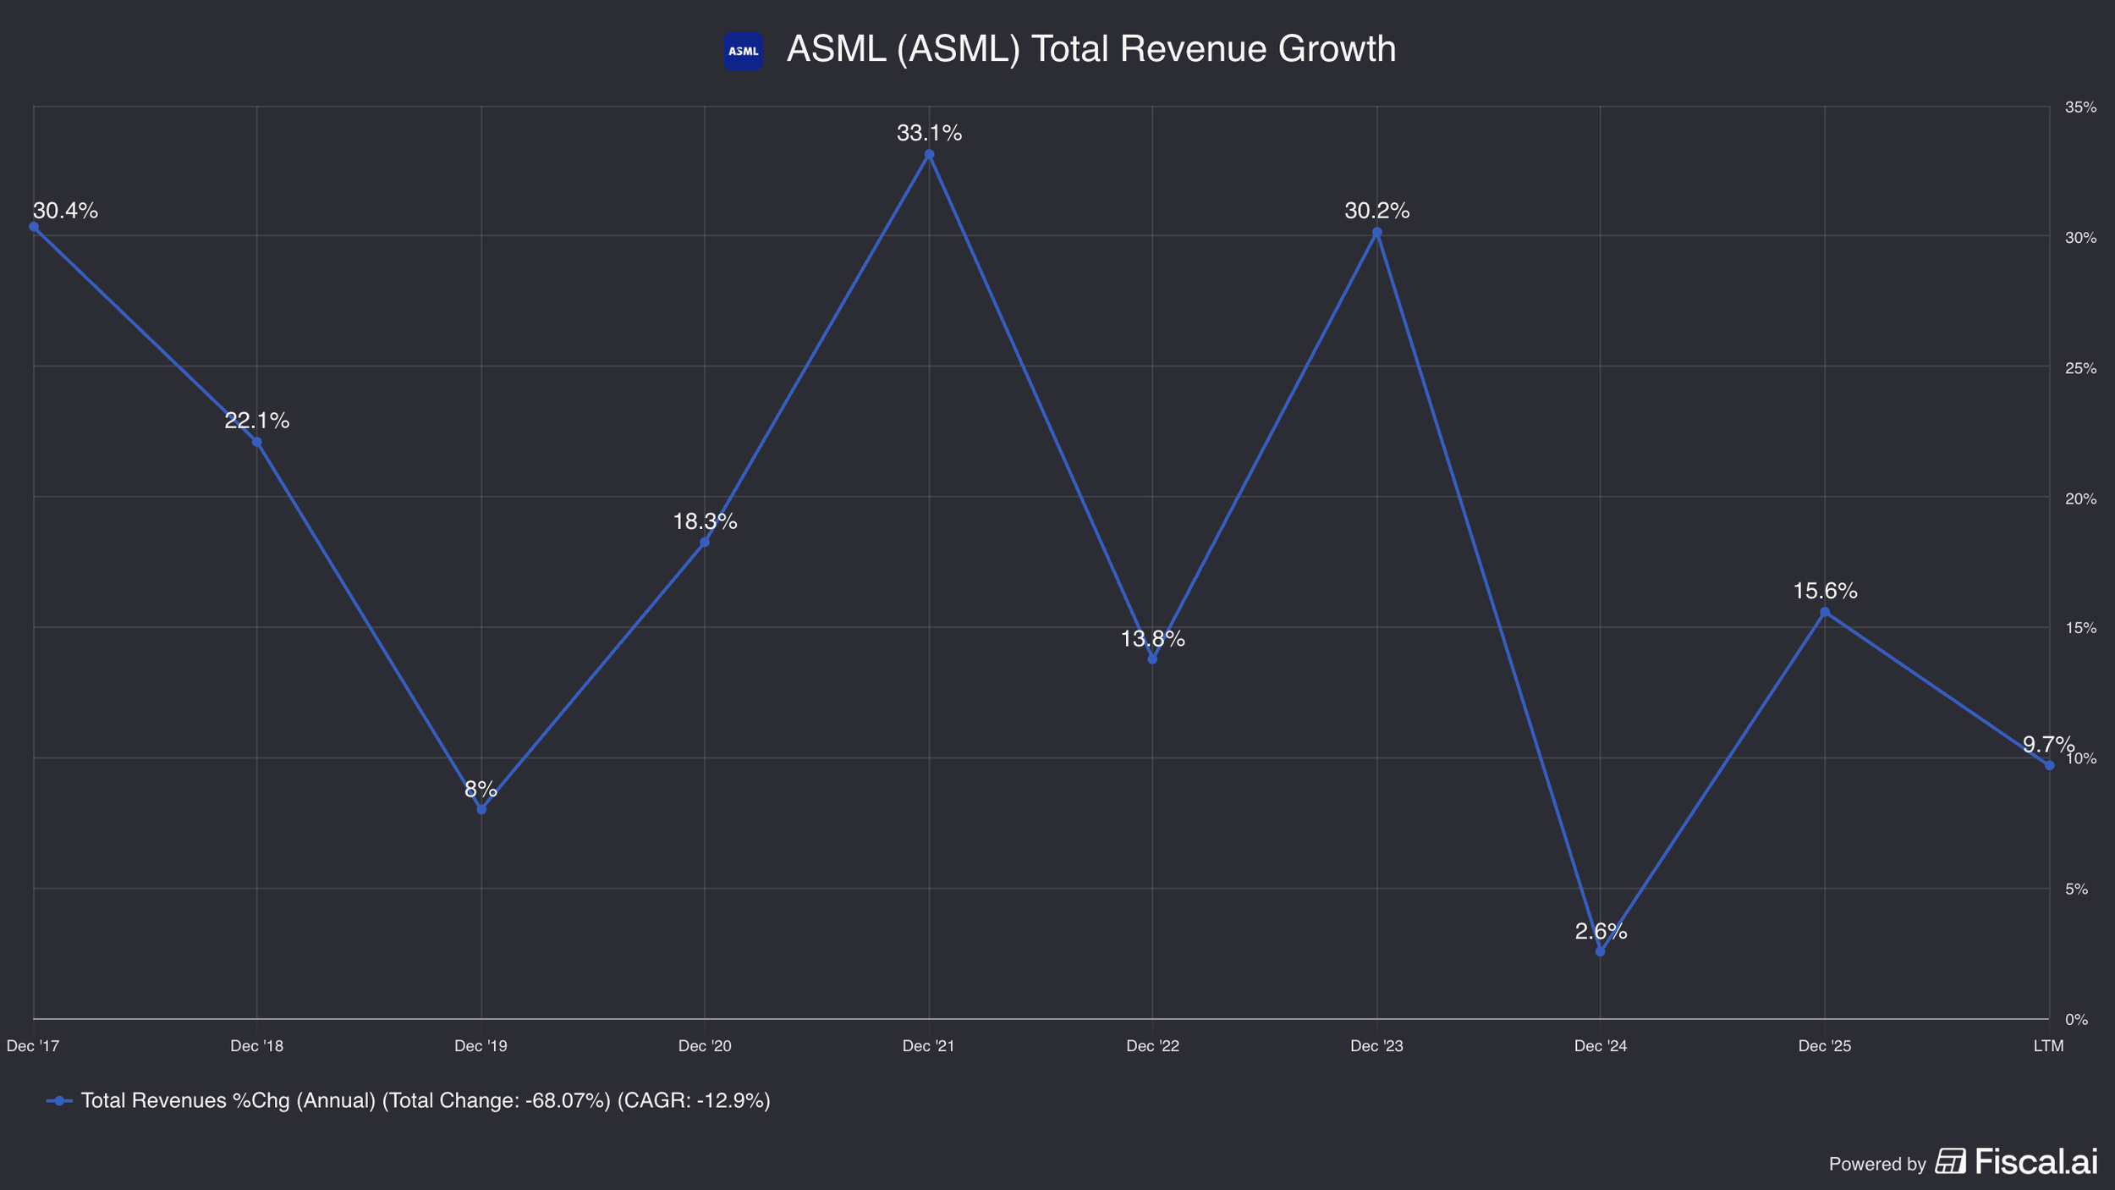Image resolution: width=2115 pixels, height=1190 pixels.
Task: Click the 25% y-axis tick label
Action: (x=2081, y=368)
